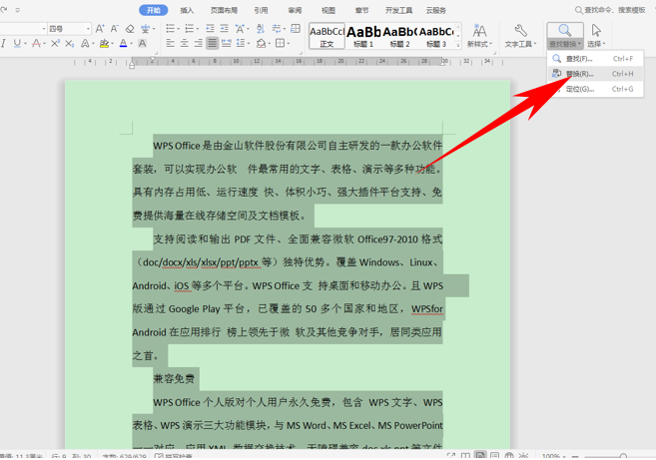Click the Clear Formatting eraser icon
Screen dimensions: 656x460
point(130,28)
